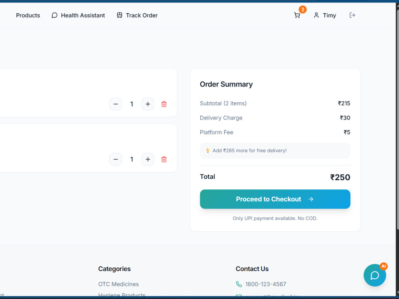Increase quantity of the first cart item
The image size is (399, 299).
tap(148, 104)
